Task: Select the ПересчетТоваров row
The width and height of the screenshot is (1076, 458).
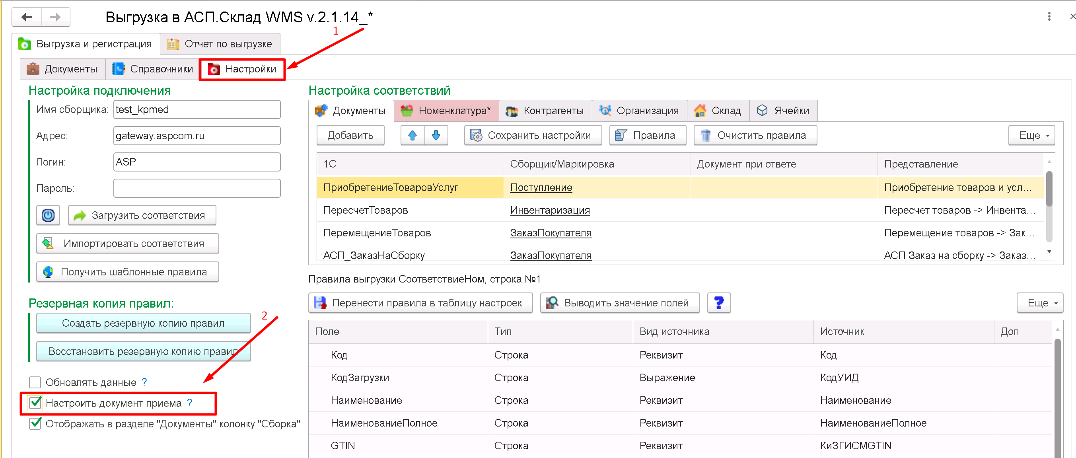Action: (x=680, y=210)
